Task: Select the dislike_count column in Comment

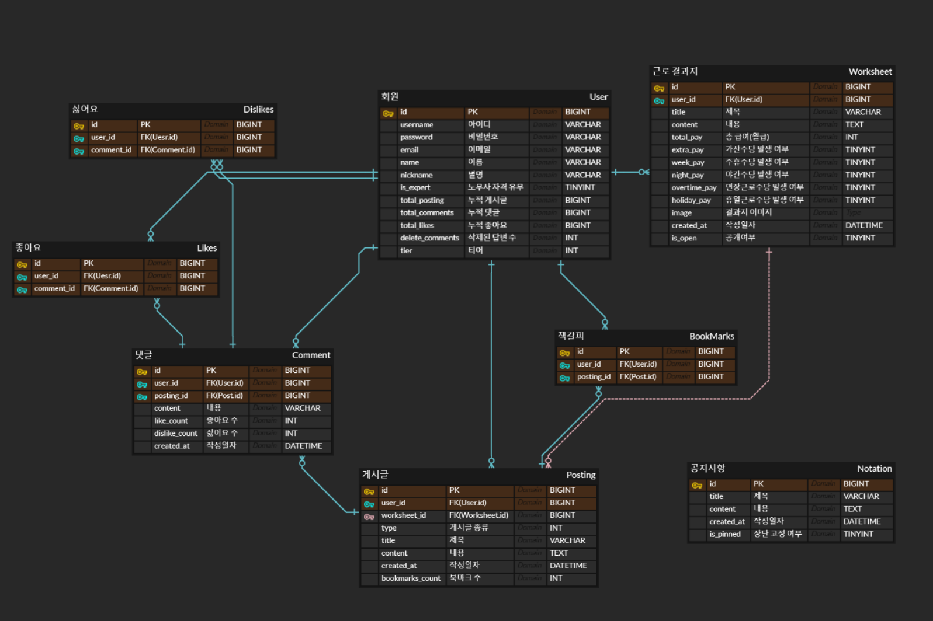Action: [233, 433]
